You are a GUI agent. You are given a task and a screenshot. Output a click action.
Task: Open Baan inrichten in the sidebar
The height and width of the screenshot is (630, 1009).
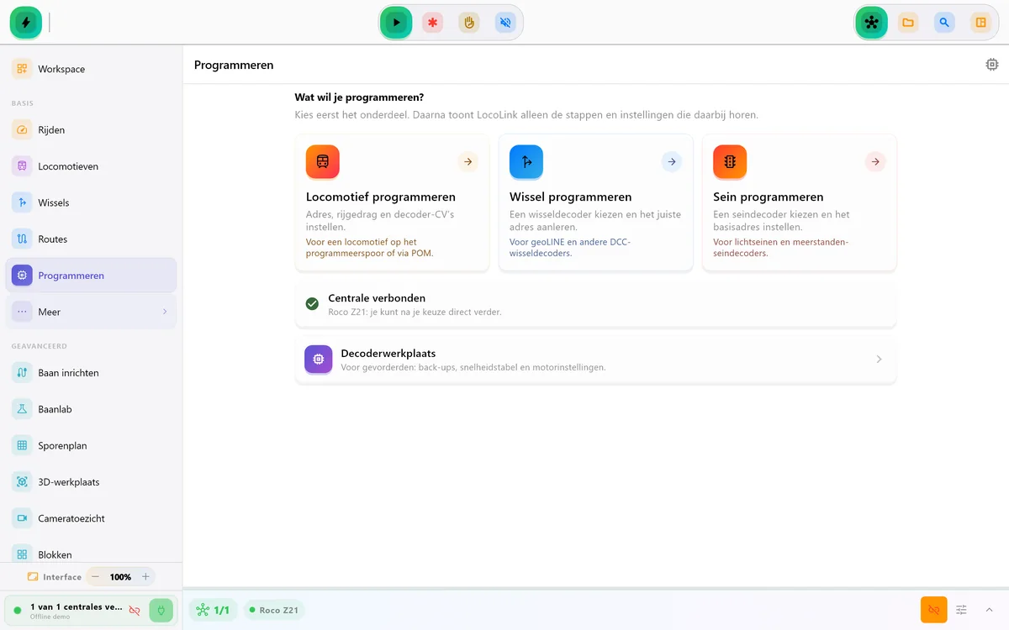(91, 373)
